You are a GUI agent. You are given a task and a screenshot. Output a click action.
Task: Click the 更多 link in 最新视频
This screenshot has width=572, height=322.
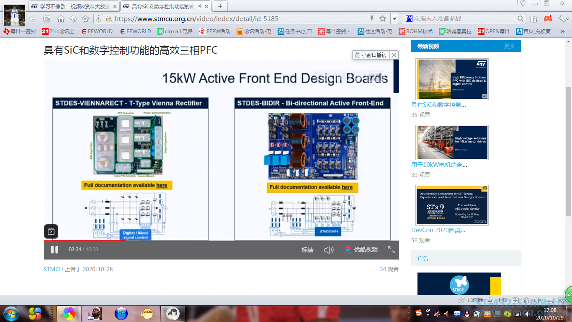tap(509, 46)
